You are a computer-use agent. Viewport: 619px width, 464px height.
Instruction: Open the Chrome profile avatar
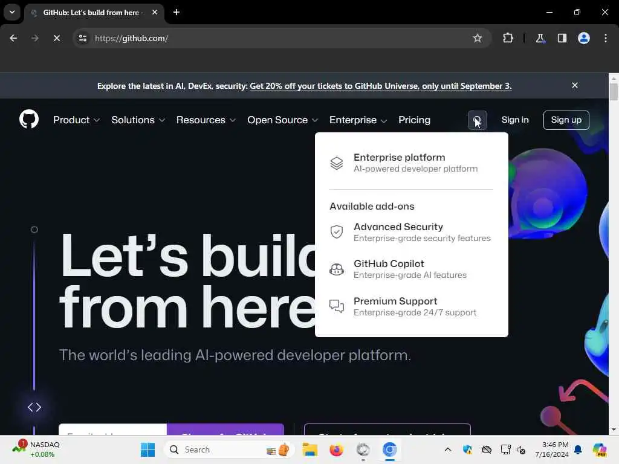583,38
